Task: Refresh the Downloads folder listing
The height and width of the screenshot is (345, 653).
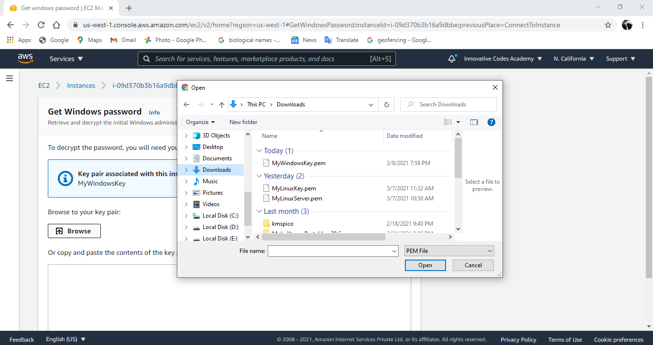Action: (x=386, y=105)
